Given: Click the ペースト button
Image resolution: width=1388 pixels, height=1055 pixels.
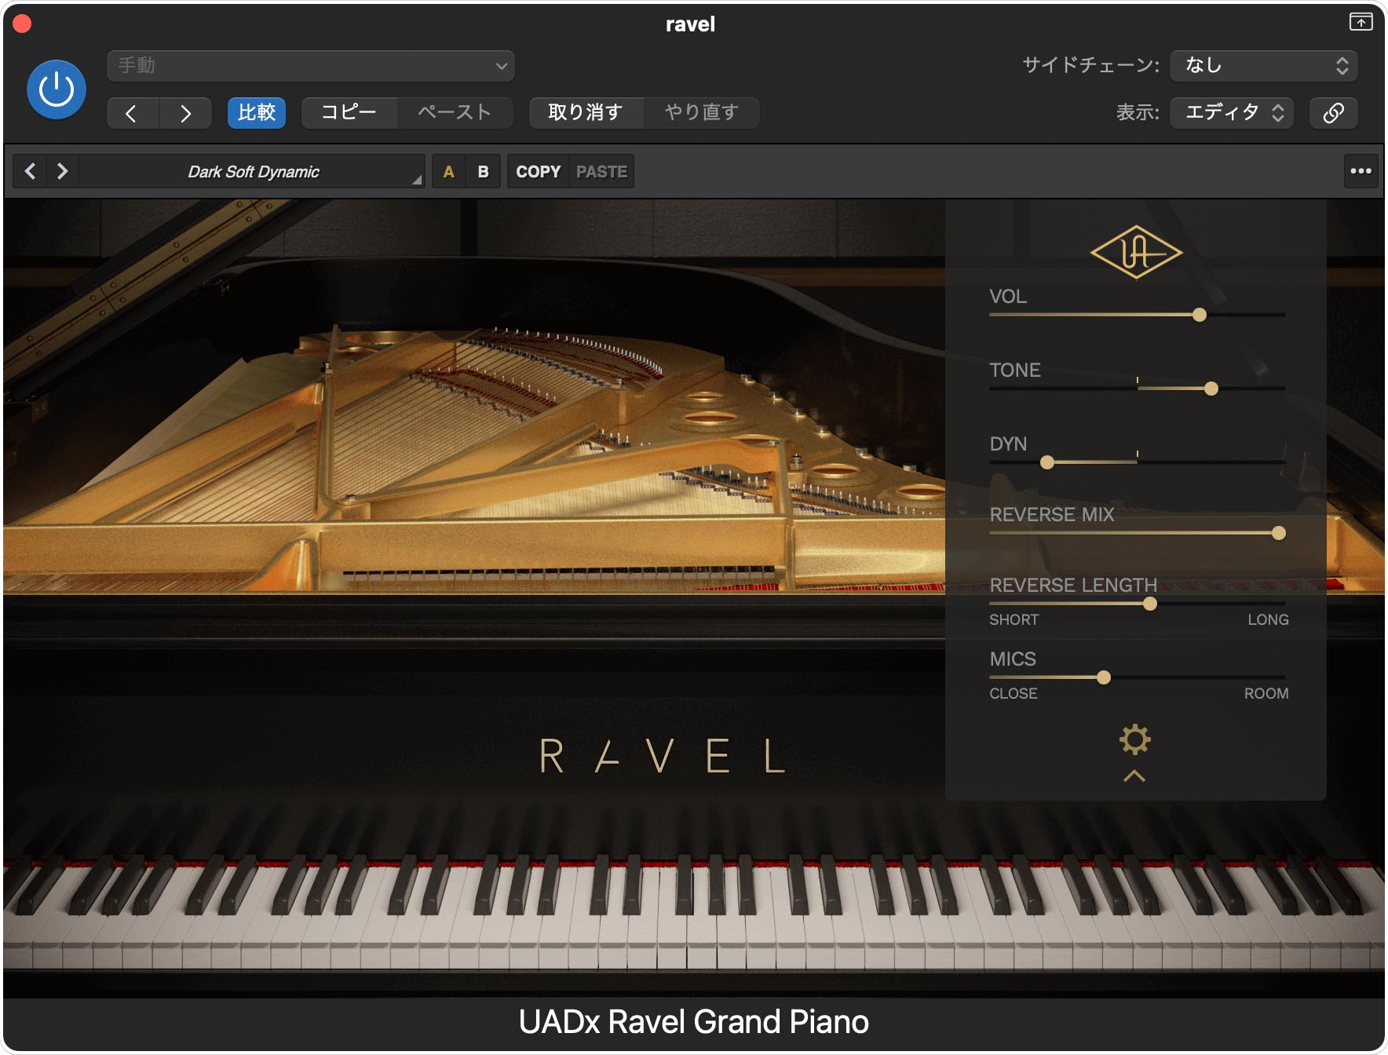Looking at the screenshot, I should coord(455,113).
